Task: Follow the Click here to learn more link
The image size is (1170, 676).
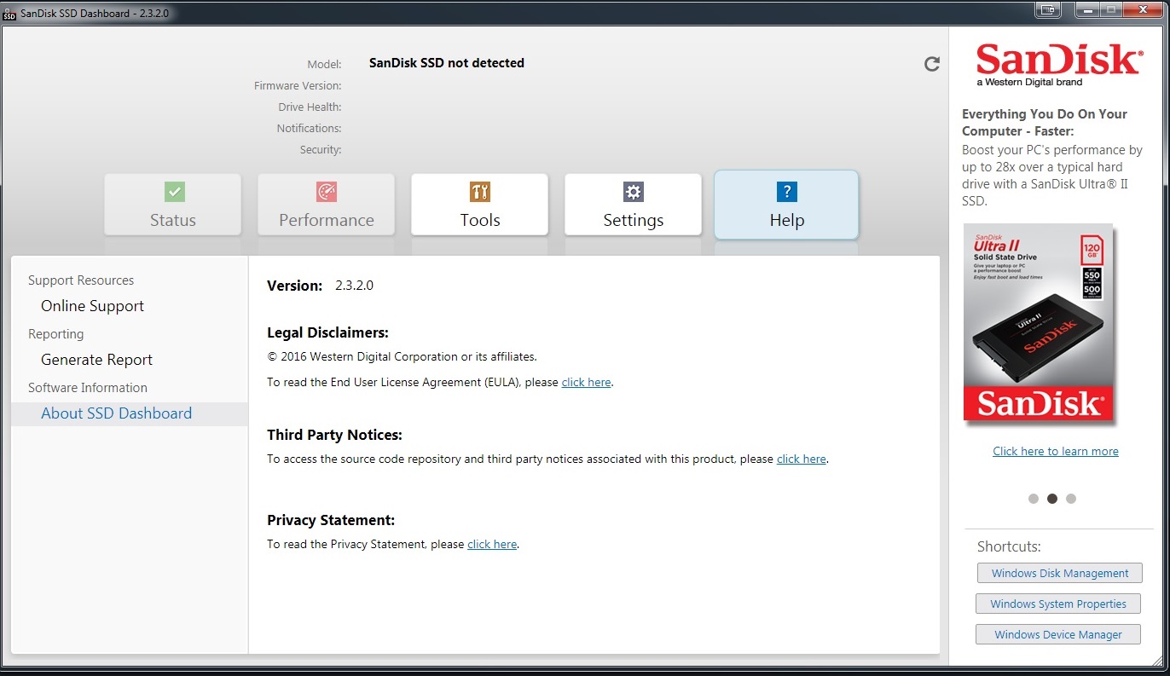Action: pyautogui.click(x=1056, y=452)
